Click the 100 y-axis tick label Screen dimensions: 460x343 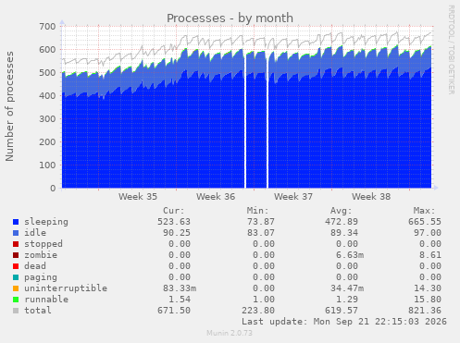[x=47, y=165]
